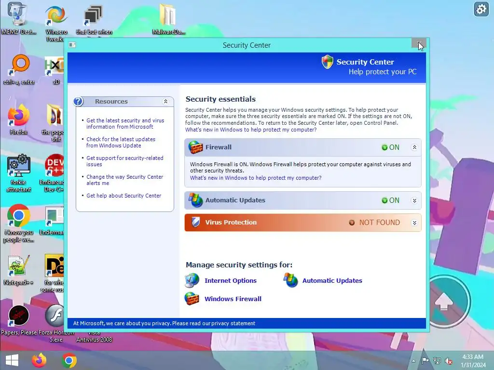
Task: Expand the Automatic Updates section chevron
Action: pos(414,200)
